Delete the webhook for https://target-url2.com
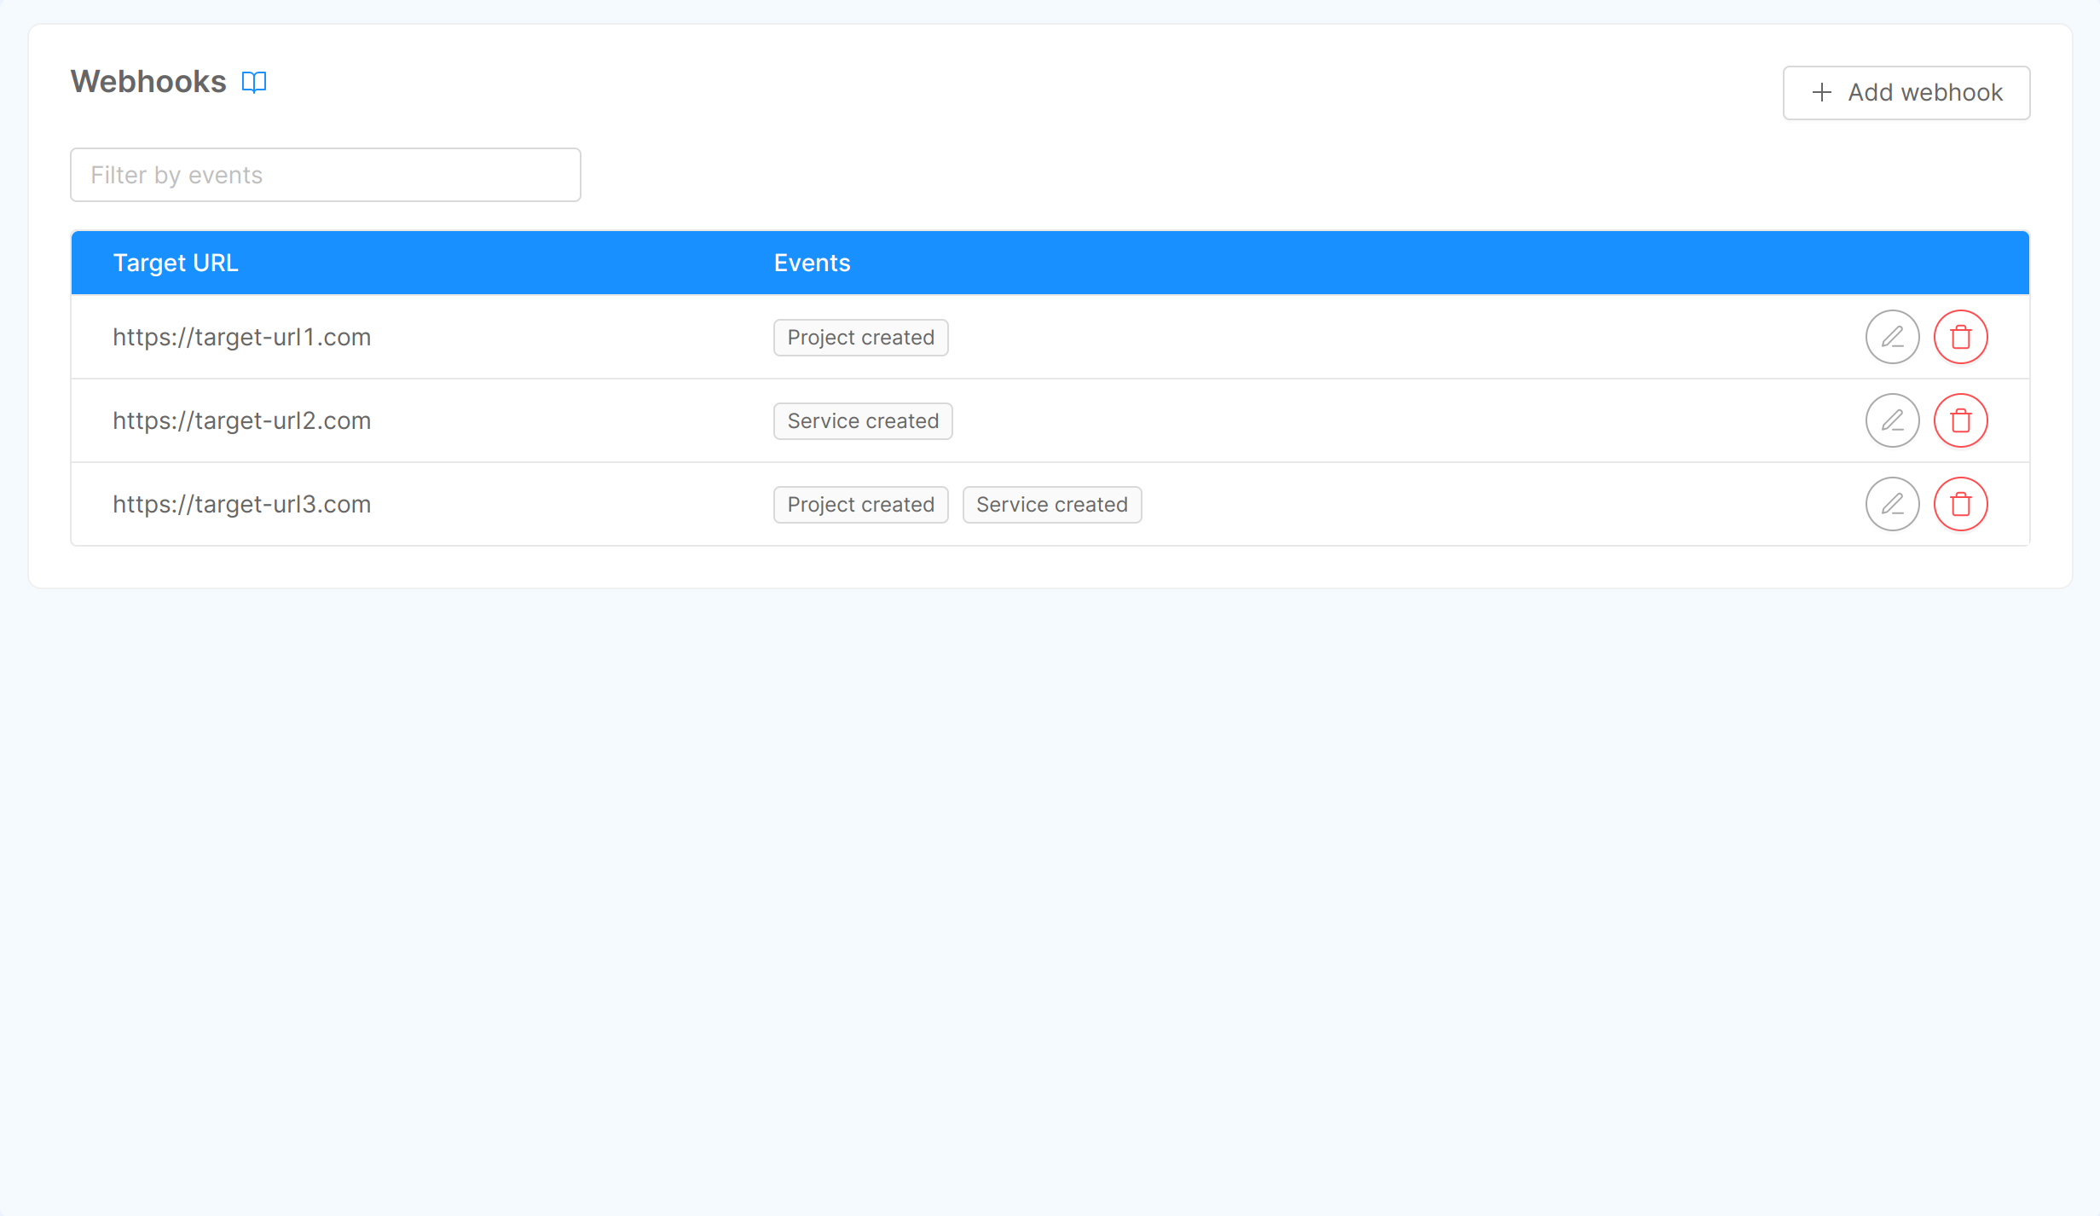 click(1960, 420)
